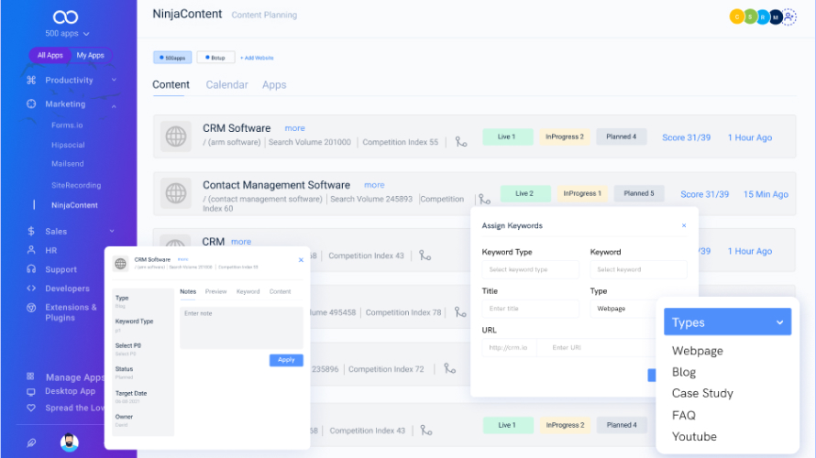Click the rocket icon at sidebar bottom

(x=31, y=443)
